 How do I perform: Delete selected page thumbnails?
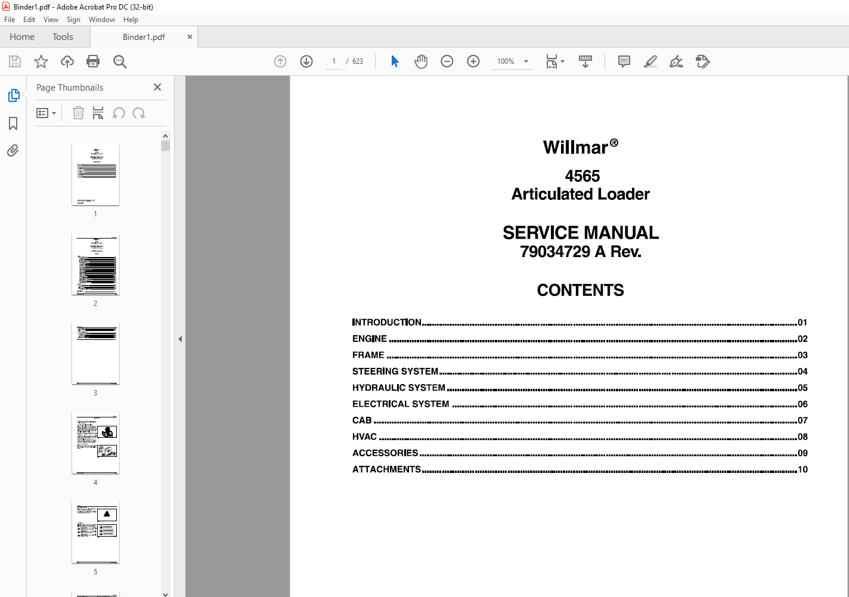point(78,113)
